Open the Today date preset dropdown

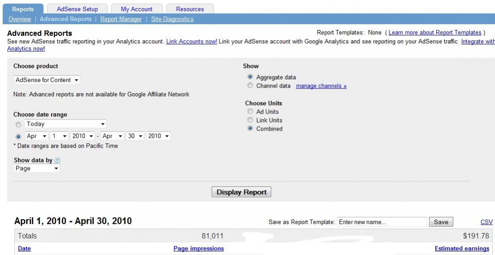pyautogui.click(x=66, y=124)
